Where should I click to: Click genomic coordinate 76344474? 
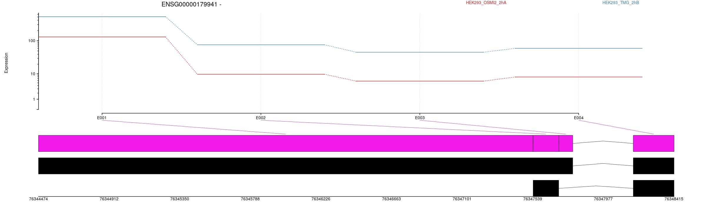(39, 199)
